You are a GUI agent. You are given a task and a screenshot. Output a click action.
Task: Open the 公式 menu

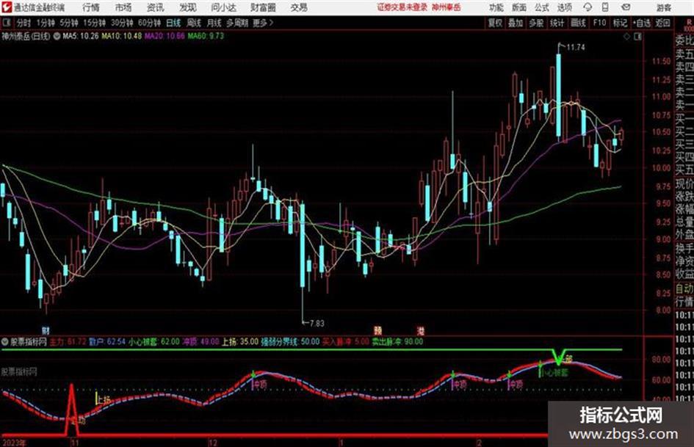pos(542,7)
